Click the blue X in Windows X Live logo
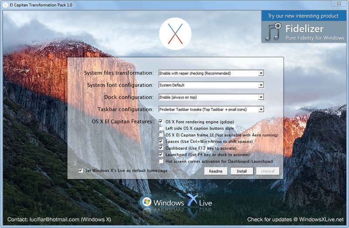 [x=192, y=200]
